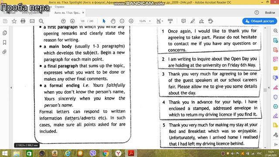This screenshot has height=157, width=279.
Task: Open Internet Explorer from taskbar
Action: click(x=68, y=154)
